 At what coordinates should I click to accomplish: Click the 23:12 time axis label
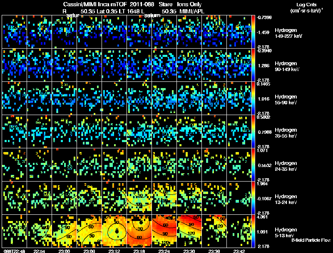114,251
